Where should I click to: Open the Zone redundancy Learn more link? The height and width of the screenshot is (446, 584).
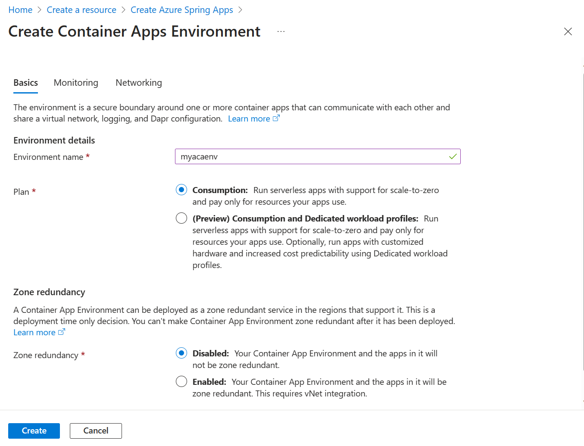pyautogui.click(x=34, y=332)
